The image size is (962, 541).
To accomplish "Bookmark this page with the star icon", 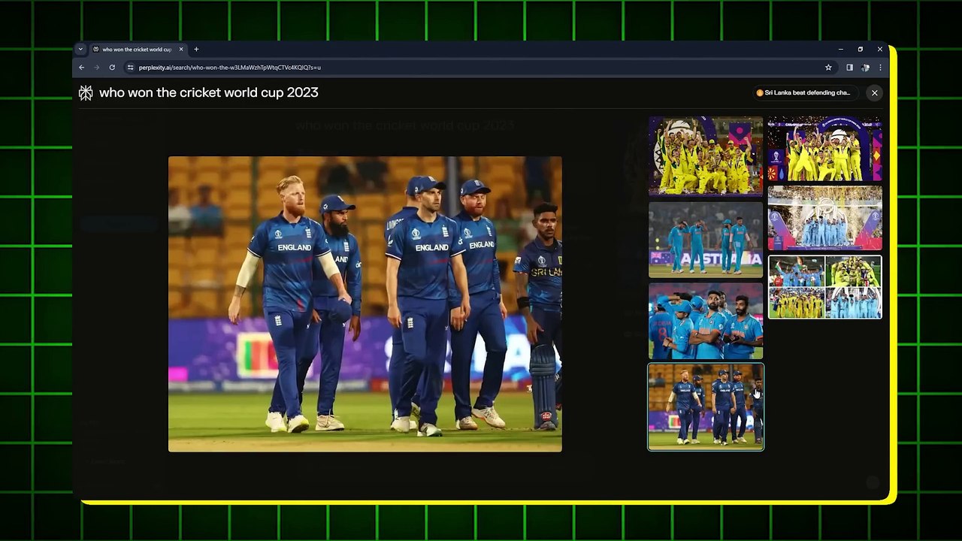I will [x=828, y=67].
